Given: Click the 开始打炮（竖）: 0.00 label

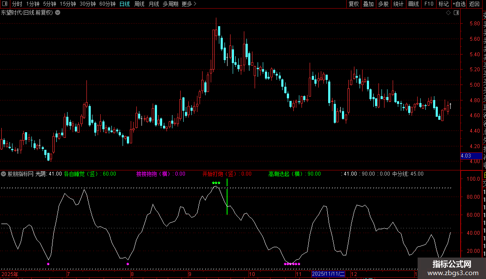Looking at the screenshot, I should click(227, 174).
